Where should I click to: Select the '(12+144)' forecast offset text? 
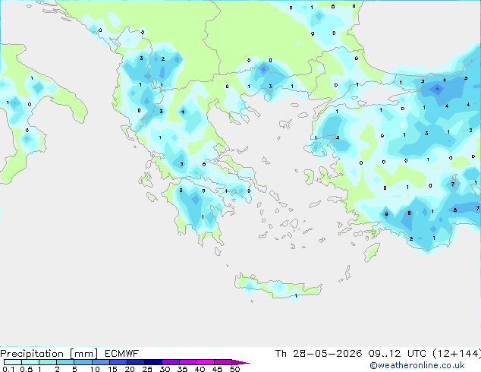[x=457, y=354]
